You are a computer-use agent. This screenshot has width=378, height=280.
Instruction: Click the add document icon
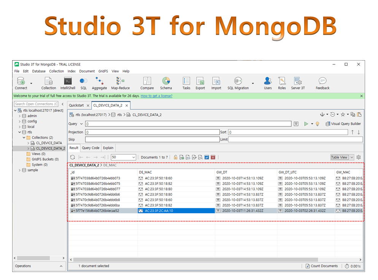(x=182, y=157)
